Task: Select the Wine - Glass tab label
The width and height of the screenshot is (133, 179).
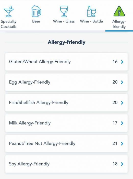Action: coord(64,21)
